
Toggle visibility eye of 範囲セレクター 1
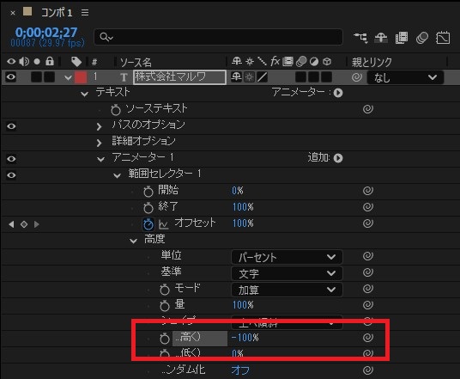tap(11, 175)
